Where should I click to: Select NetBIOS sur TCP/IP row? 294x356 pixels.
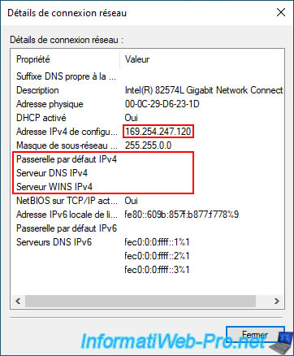148,201
